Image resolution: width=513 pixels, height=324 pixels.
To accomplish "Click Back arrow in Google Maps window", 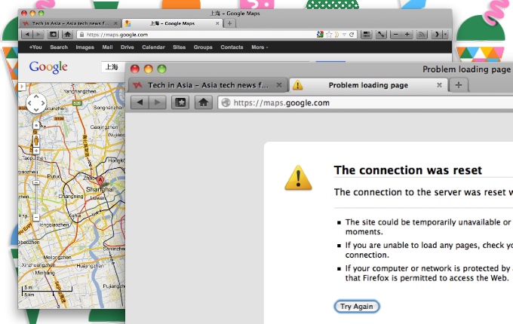I will (x=27, y=35).
